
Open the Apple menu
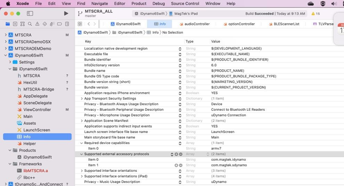(x=8, y=4)
